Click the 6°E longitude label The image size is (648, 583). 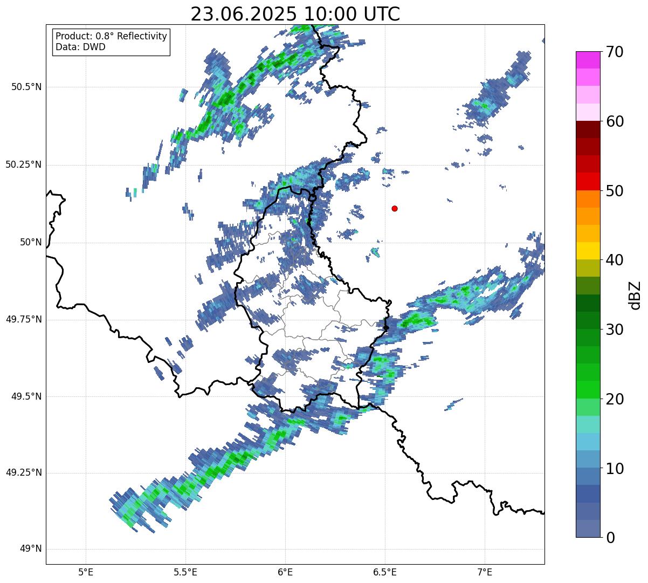click(285, 572)
